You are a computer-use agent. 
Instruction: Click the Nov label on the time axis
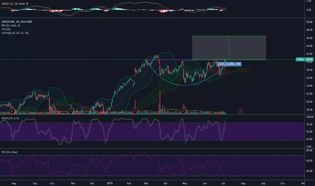(73, 183)
